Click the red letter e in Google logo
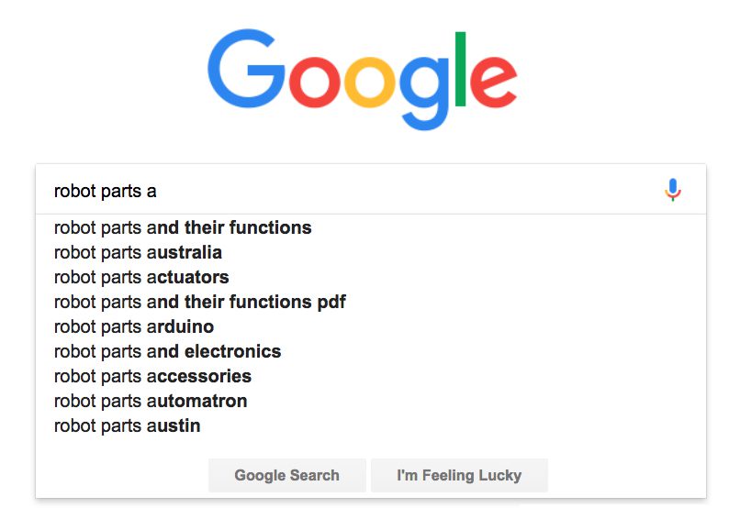 pos(493,82)
